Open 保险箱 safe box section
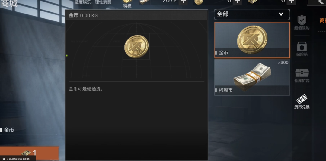 pyautogui.click(x=302, y=49)
